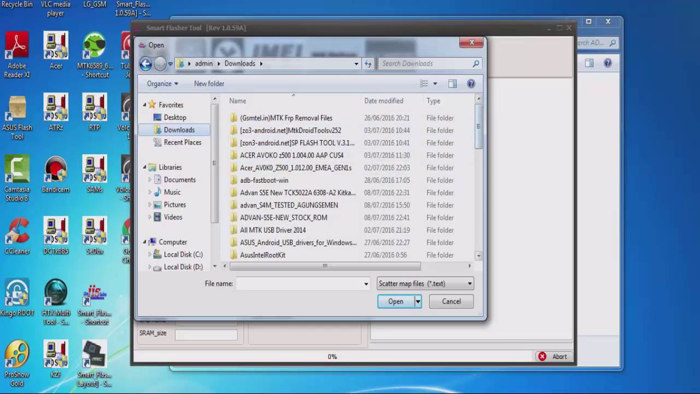Sort by the Date modified column
The image size is (700, 394).
pyautogui.click(x=384, y=101)
